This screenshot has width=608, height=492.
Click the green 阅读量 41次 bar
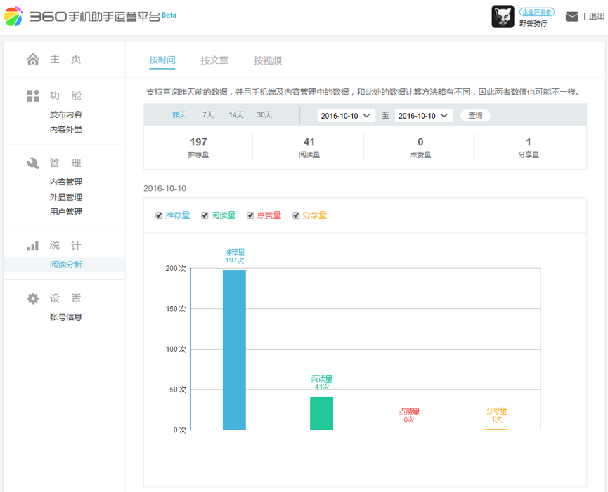click(321, 413)
